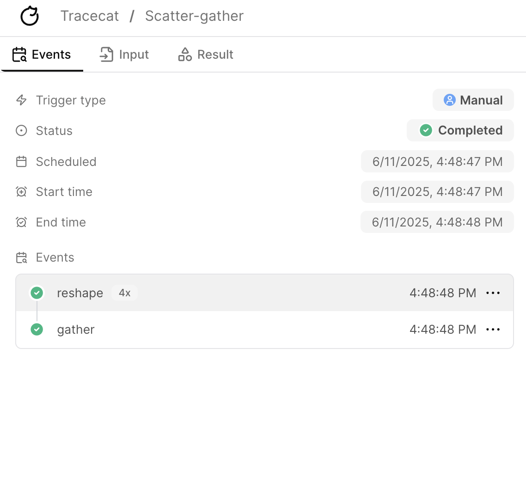Click the circle-dot Status icon
Image resolution: width=526 pixels, height=477 pixels.
[x=21, y=130]
